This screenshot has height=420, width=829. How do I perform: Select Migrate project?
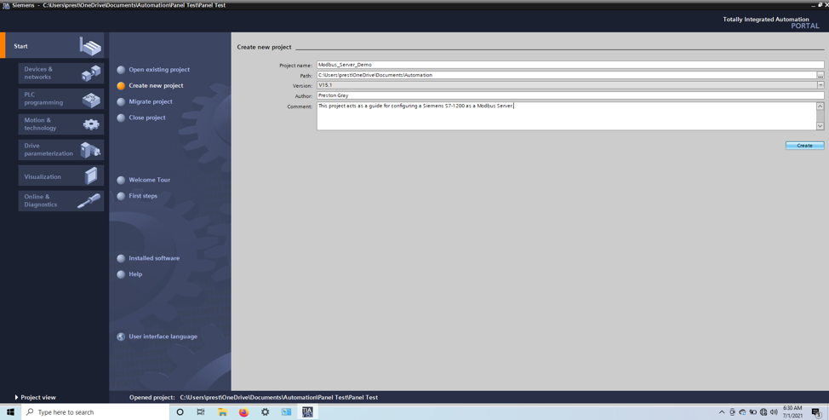pyautogui.click(x=151, y=101)
